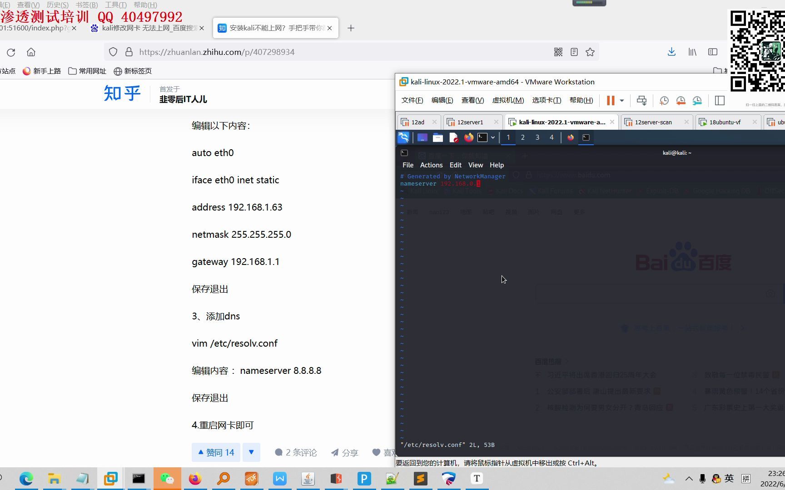Image resolution: width=785 pixels, height=490 pixels.
Task: Switch to 12server-scan VM tab
Action: (x=653, y=122)
